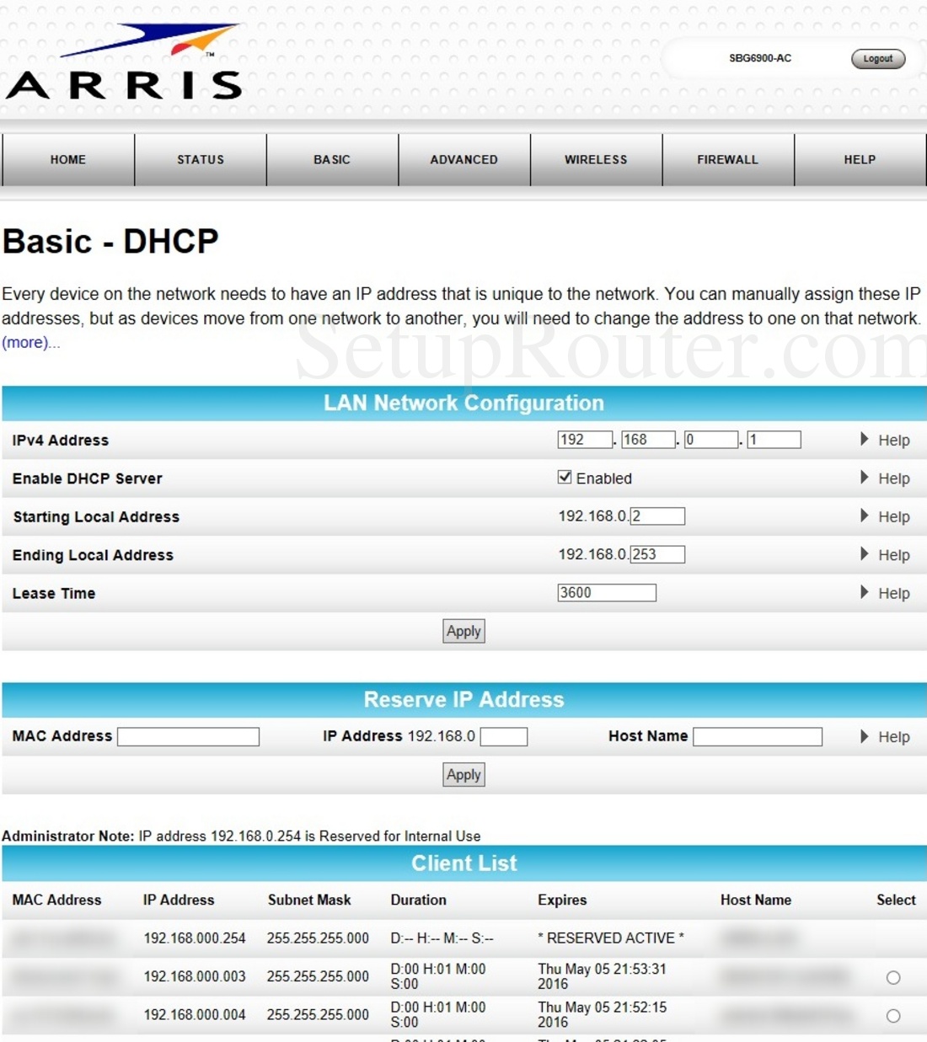Click the Subnet Mask column header
This screenshot has width=927, height=1042.
coord(309,900)
